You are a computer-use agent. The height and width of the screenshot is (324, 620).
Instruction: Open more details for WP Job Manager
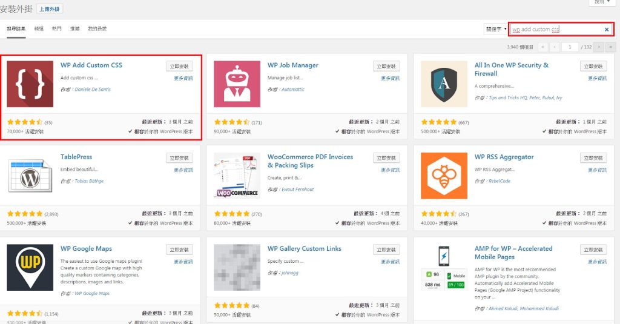tap(391, 78)
